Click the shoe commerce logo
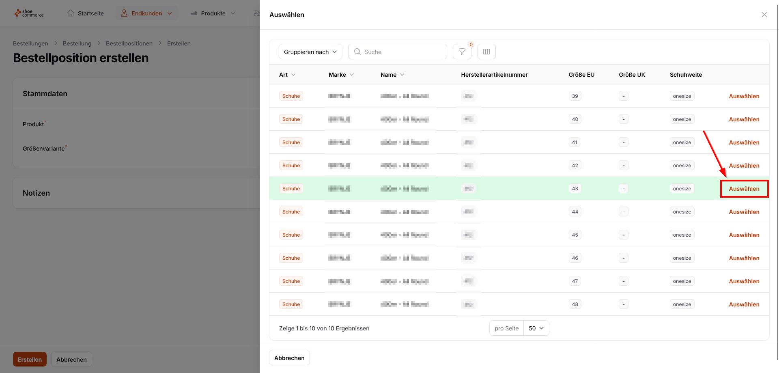 point(29,13)
